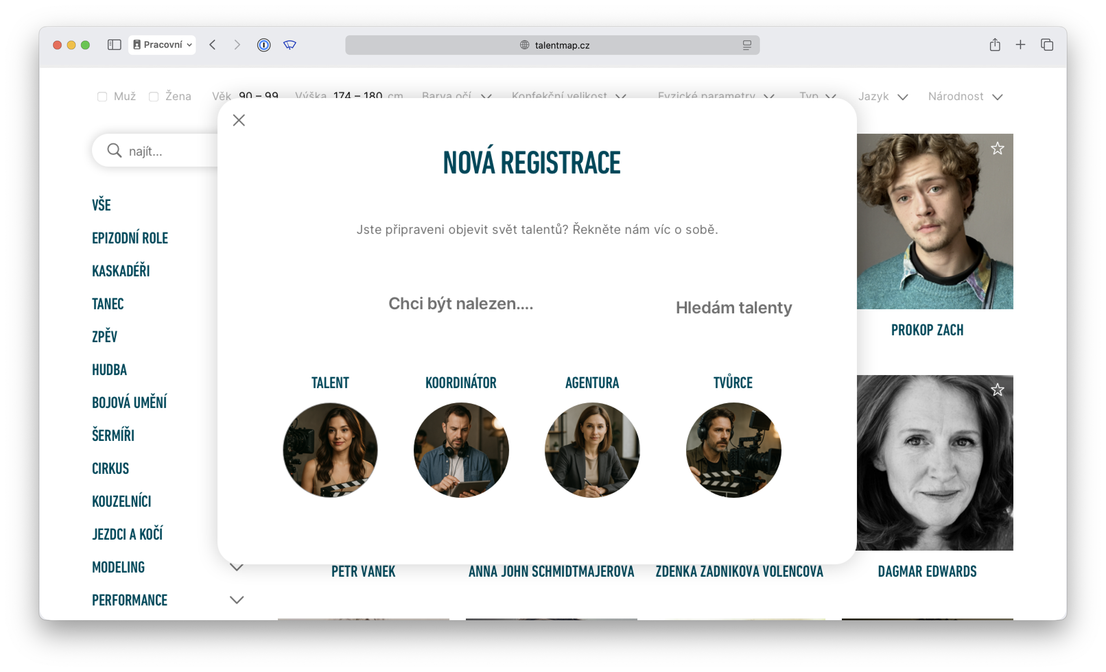Open the Zdenka Zadnikova Volencova link
The height and width of the screenshot is (672, 1106).
pyautogui.click(x=739, y=572)
